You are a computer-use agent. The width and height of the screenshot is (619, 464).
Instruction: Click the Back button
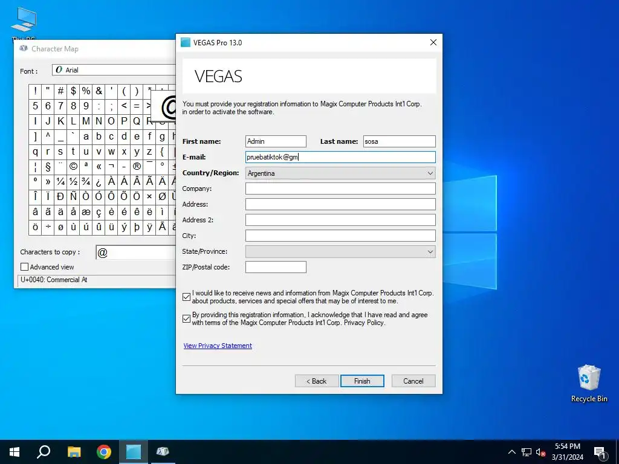(x=317, y=381)
